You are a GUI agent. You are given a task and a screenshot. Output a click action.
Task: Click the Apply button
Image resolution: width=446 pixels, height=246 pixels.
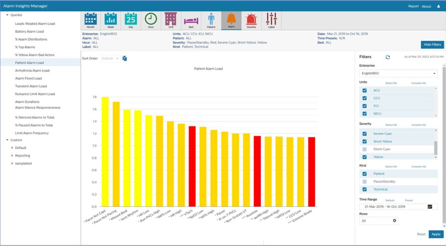click(436, 234)
